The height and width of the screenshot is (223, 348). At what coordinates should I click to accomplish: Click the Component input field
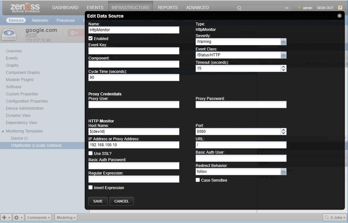[x=134, y=64]
